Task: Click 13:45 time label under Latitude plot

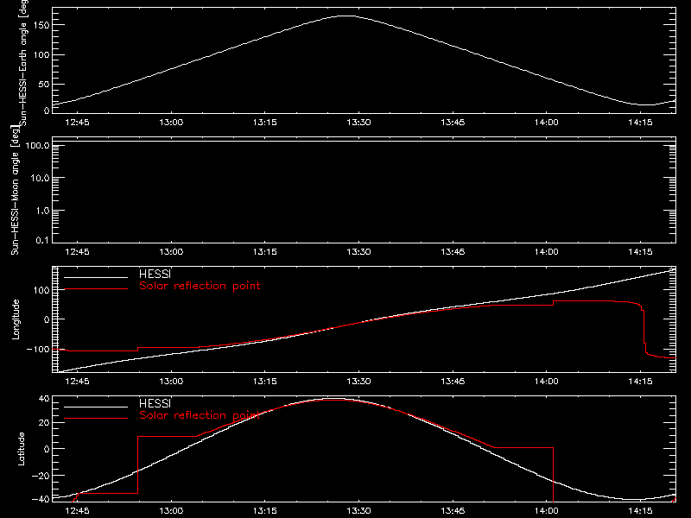Action: (453, 510)
